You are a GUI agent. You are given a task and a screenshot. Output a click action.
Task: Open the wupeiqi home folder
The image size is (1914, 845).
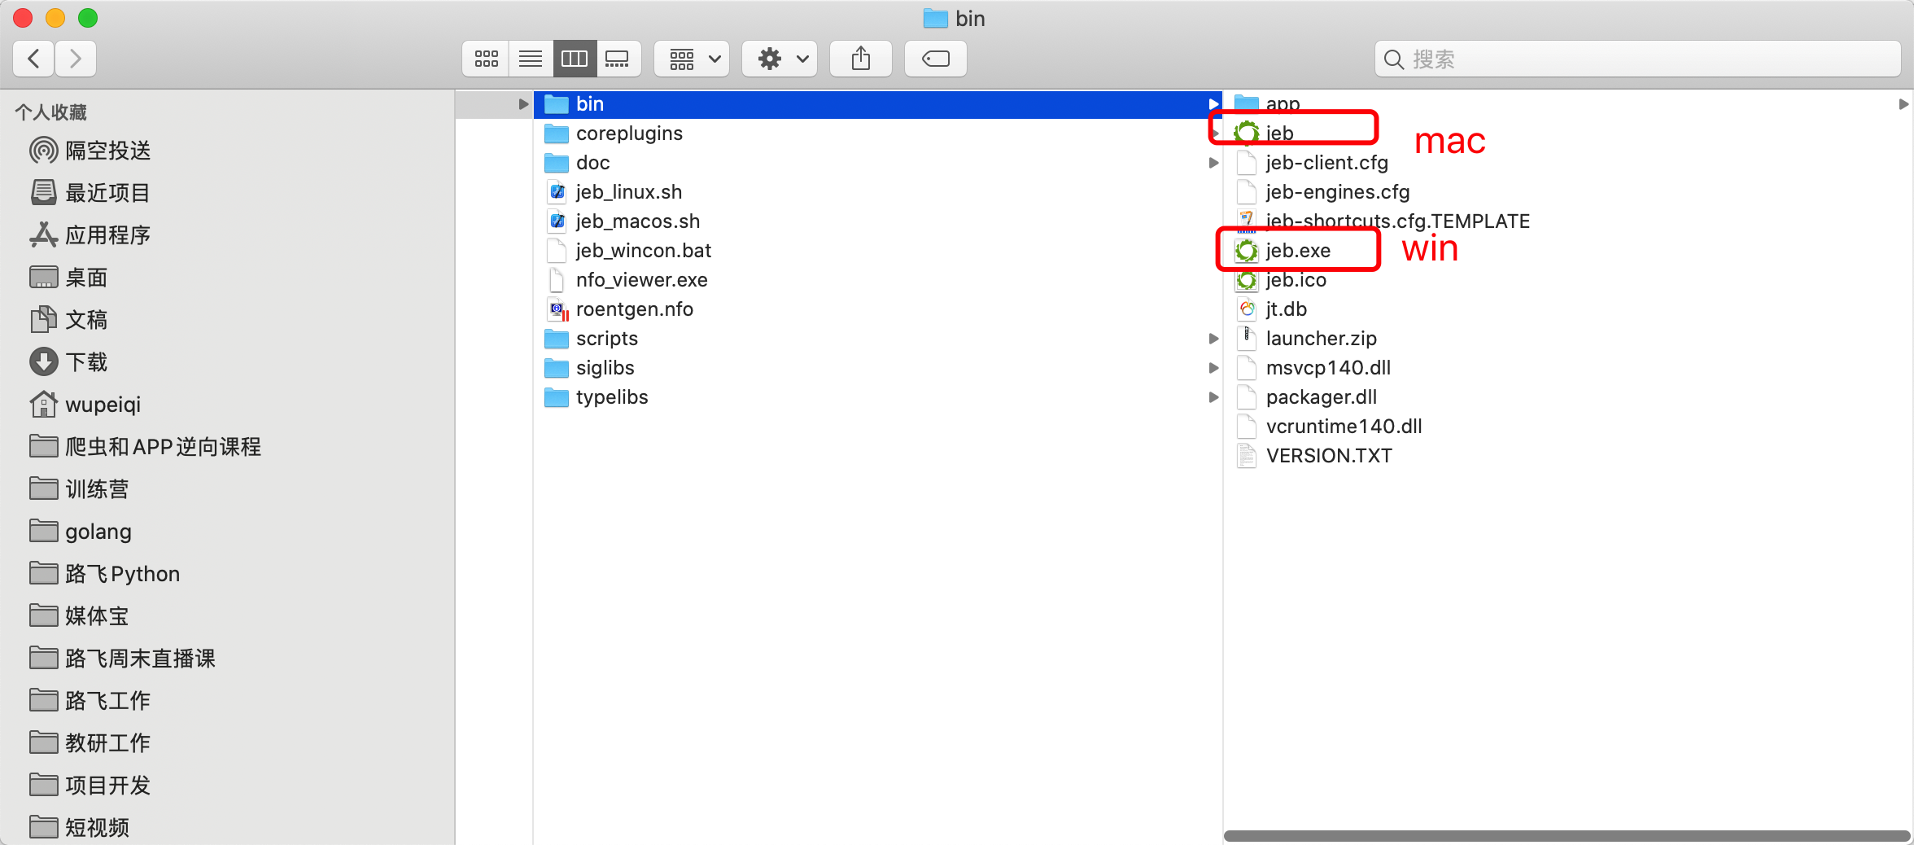(x=85, y=405)
